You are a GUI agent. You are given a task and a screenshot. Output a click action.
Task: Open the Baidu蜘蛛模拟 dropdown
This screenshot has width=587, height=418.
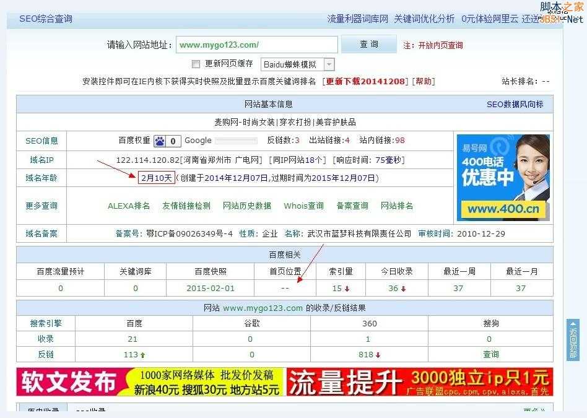[x=329, y=64]
